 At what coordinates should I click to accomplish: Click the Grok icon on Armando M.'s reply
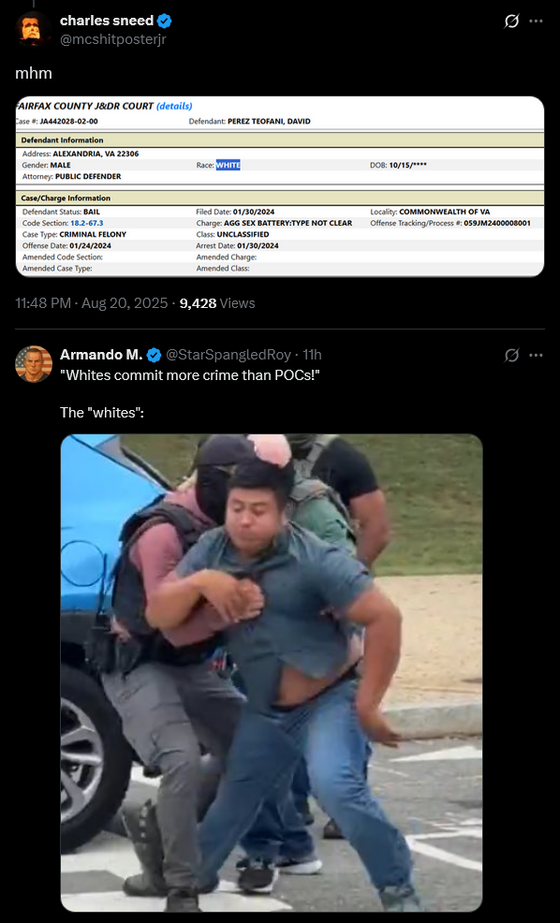pyautogui.click(x=511, y=355)
